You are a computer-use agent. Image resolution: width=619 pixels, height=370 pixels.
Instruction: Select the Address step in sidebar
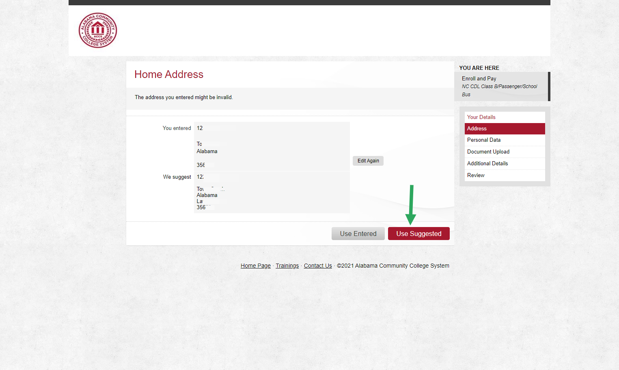505,128
